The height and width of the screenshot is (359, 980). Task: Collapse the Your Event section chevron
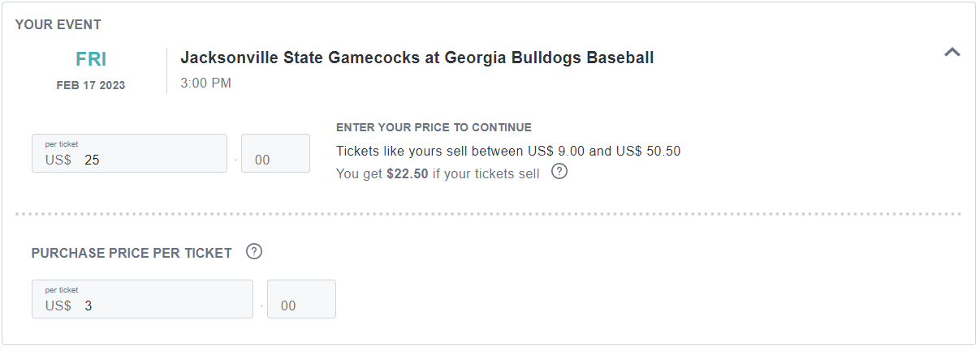click(x=952, y=53)
